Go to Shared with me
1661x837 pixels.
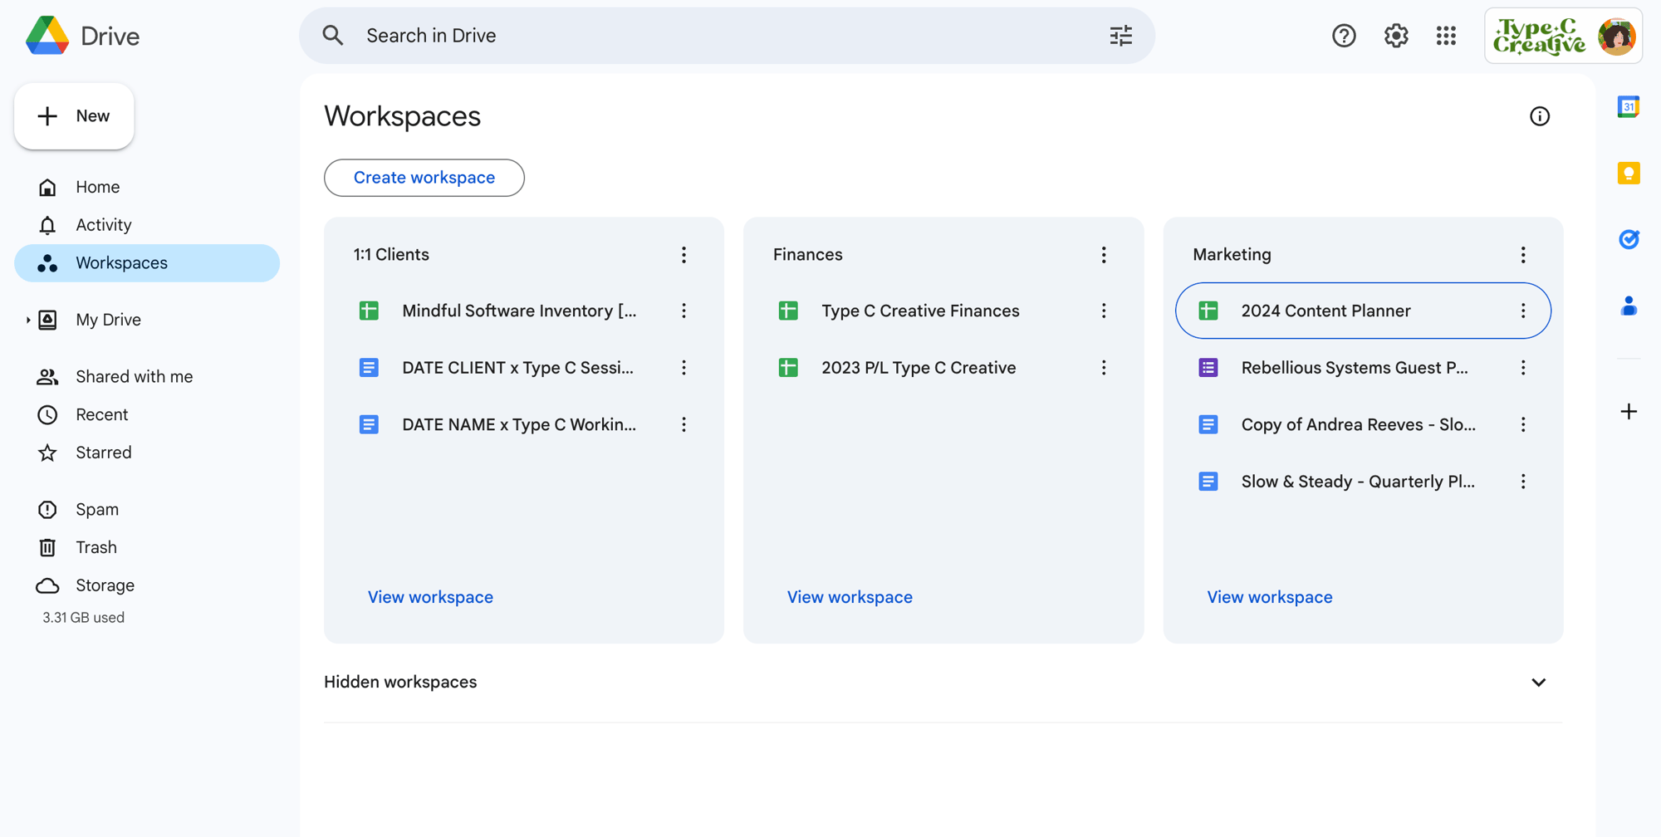[134, 377]
